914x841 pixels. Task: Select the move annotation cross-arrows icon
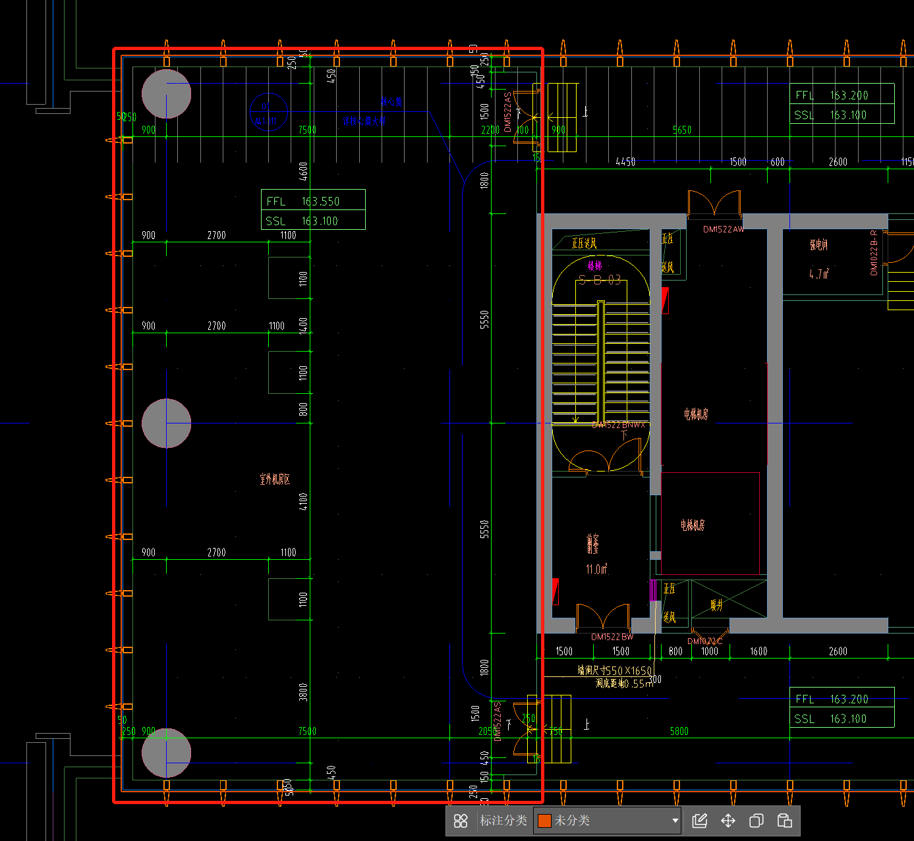coord(728,821)
